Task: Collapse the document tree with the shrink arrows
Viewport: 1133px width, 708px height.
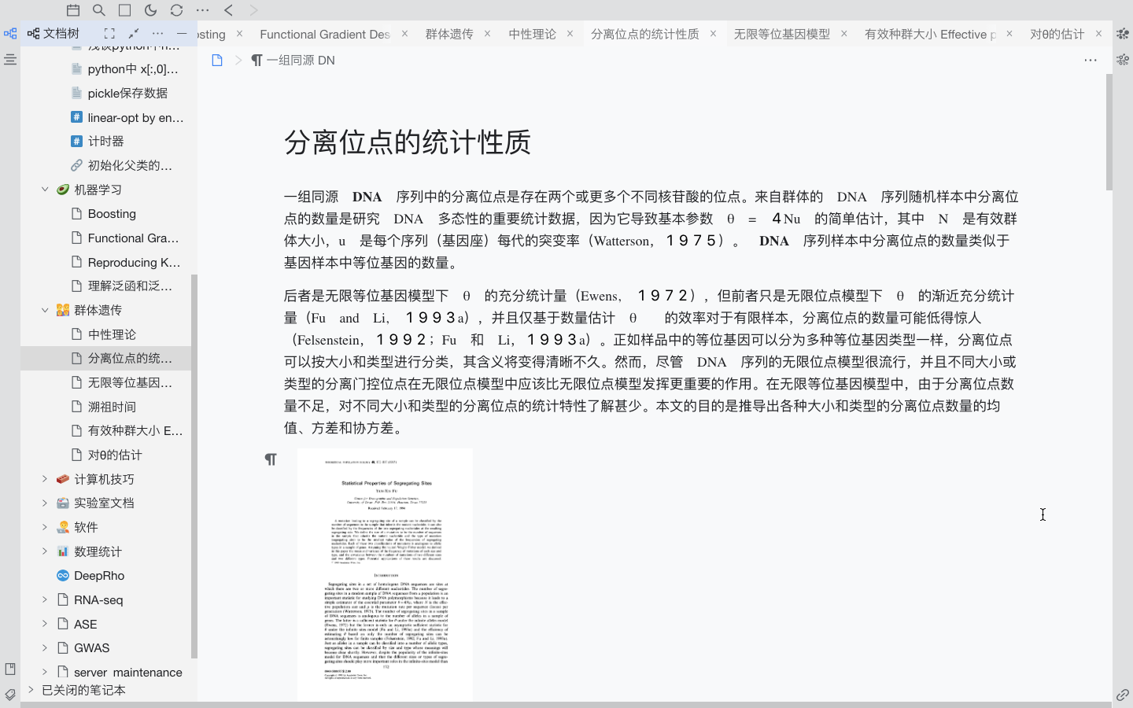Action: click(x=134, y=35)
